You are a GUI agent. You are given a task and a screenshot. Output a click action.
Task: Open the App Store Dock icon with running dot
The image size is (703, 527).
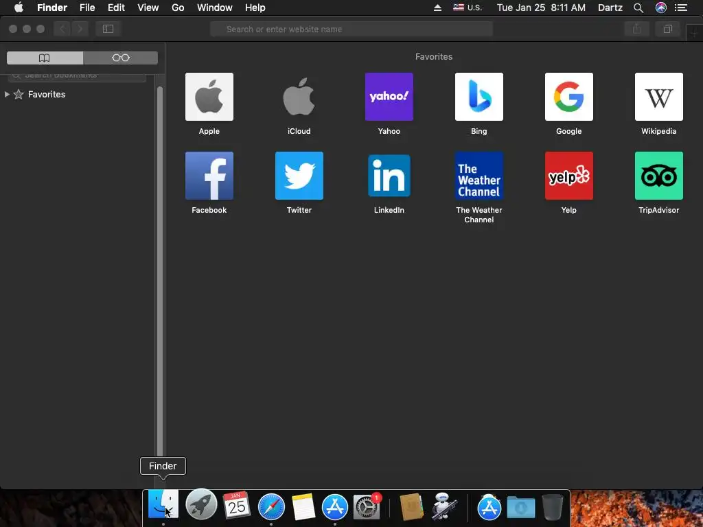pyautogui.click(x=335, y=506)
